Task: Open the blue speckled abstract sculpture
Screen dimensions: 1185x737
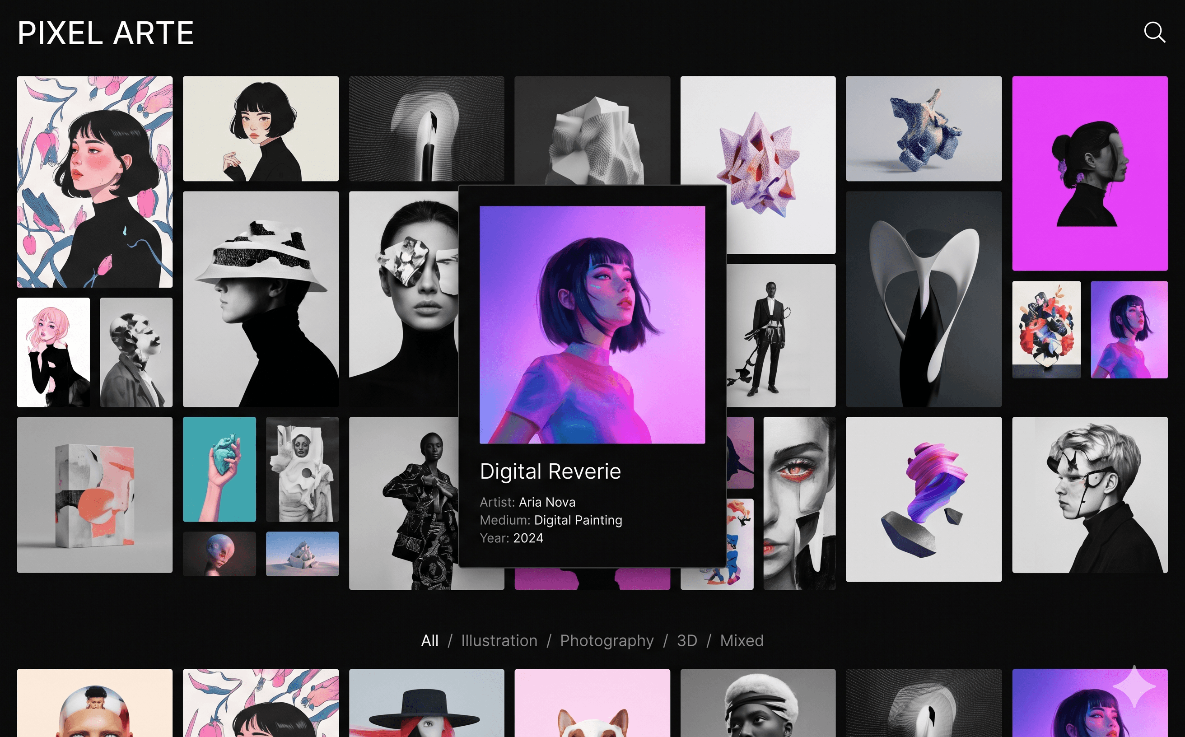Action: (x=924, y=129)
